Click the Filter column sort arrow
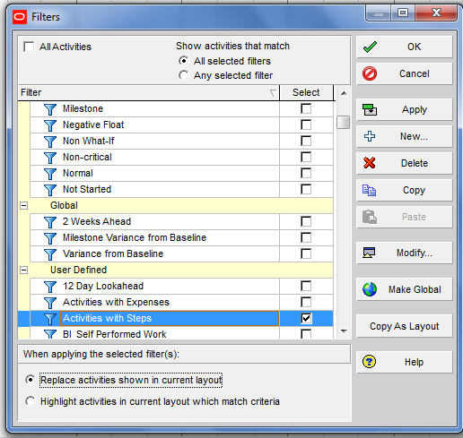463x438 pixels. (x=273, y=93)
